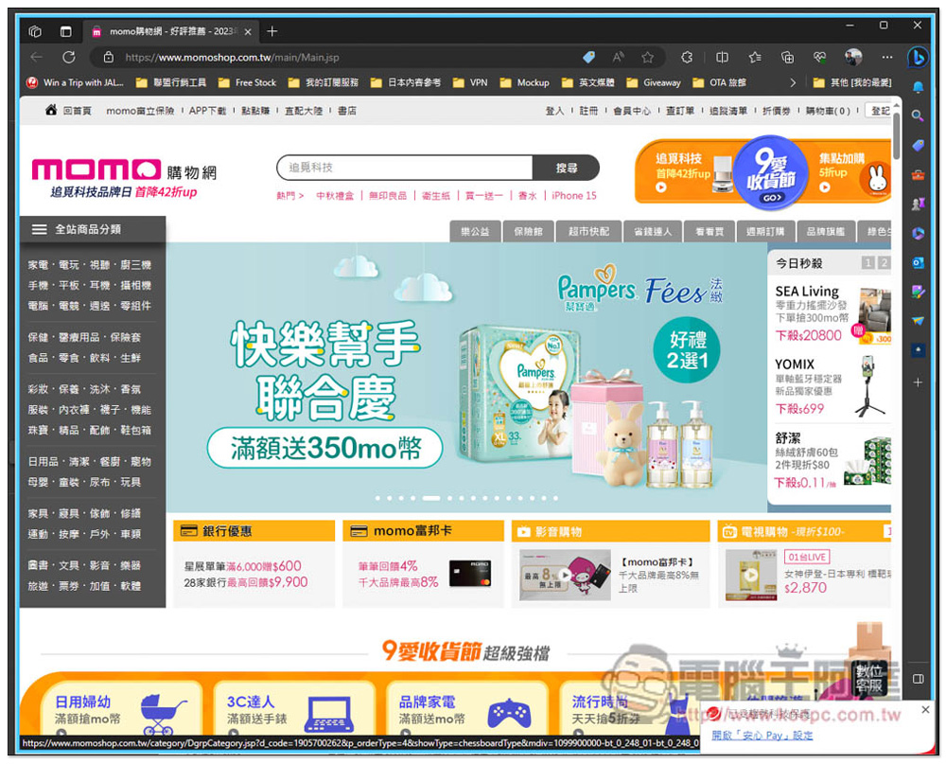Open the sidebar shopping tag icon
Viewport: 946px width, 764px height.
[x=918, y=145]
